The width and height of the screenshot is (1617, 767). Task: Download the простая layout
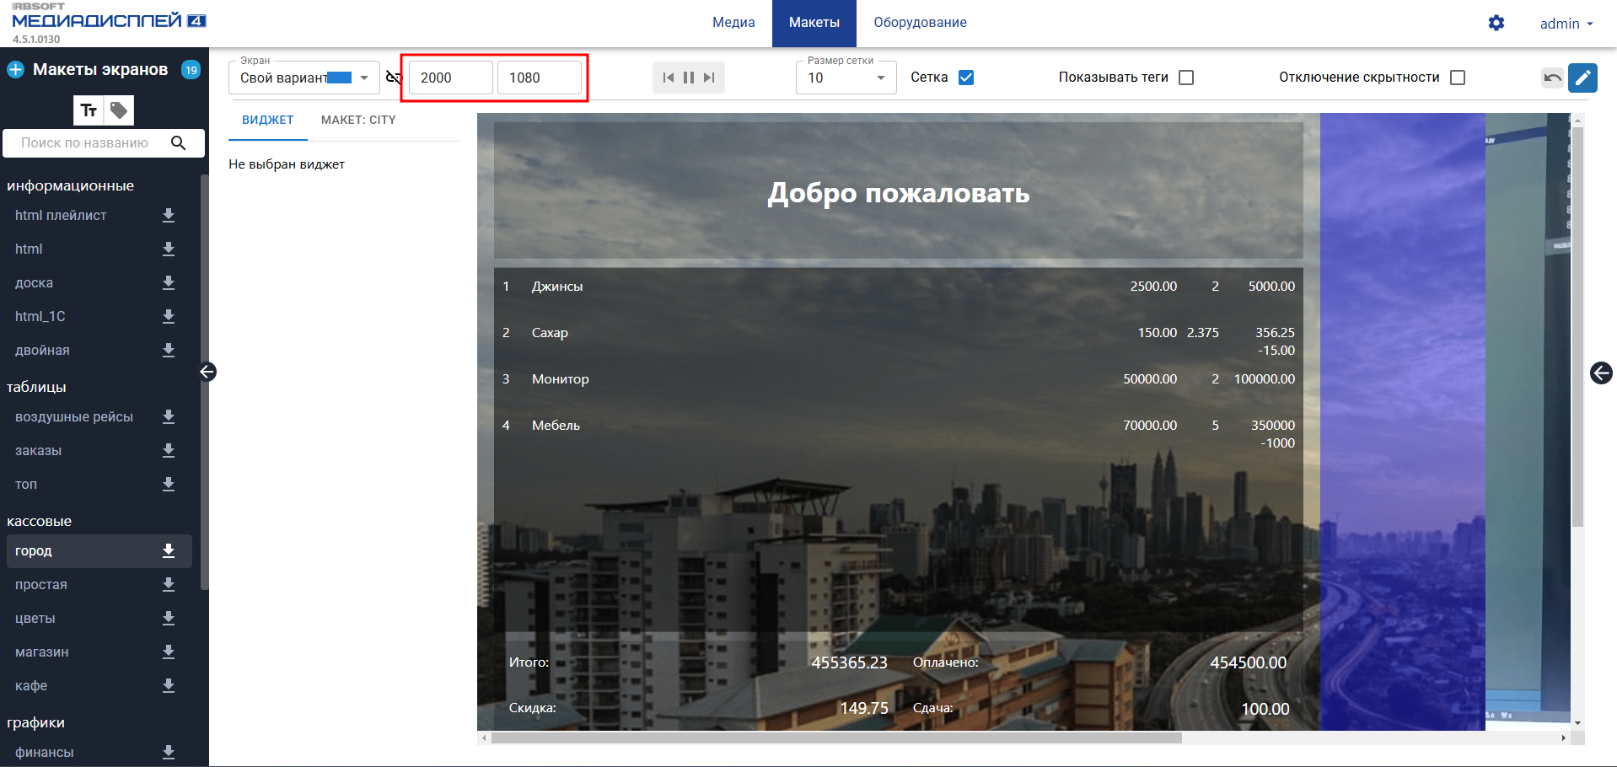(x=169, y=585)
